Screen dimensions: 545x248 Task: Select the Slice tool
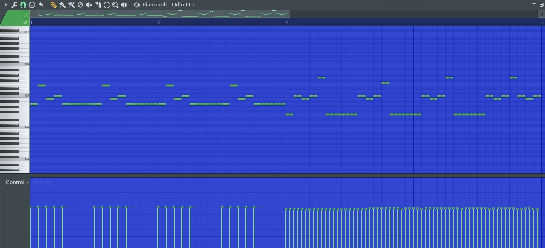click(x=98, y=5)
